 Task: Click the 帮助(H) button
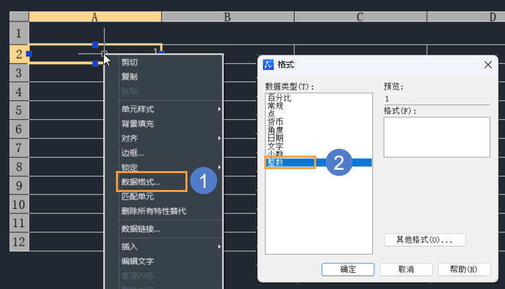click(x=464, y=269)
